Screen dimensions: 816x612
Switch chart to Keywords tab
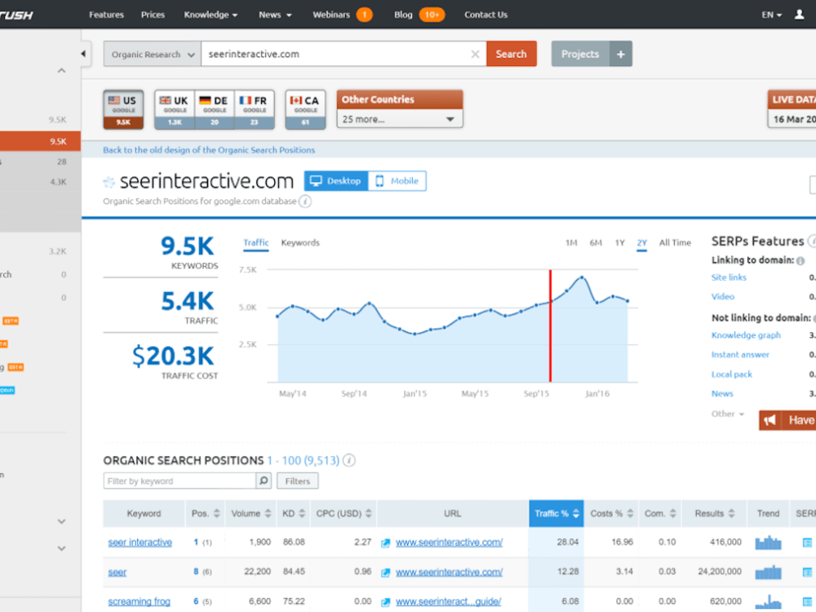pyautogui.click(x=300, y=242)
